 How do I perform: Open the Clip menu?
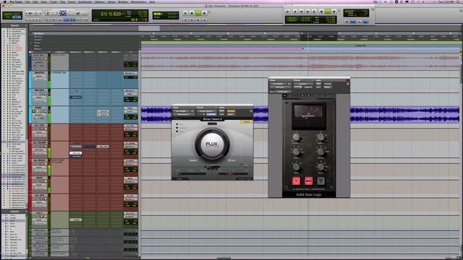(63, 1)
